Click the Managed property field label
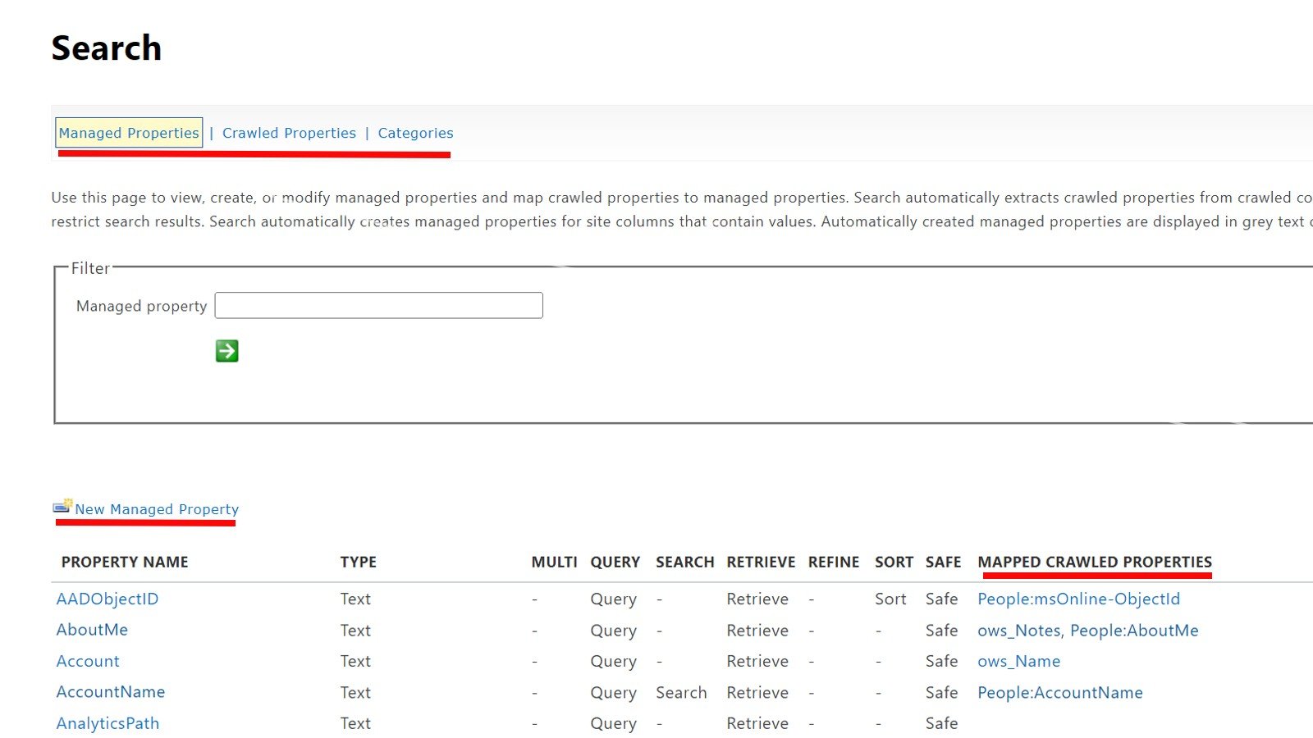 (x=141, y=306)
